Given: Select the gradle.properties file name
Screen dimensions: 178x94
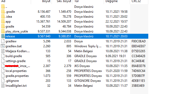Looking at the screenshot, I should (x=17, y=76).
